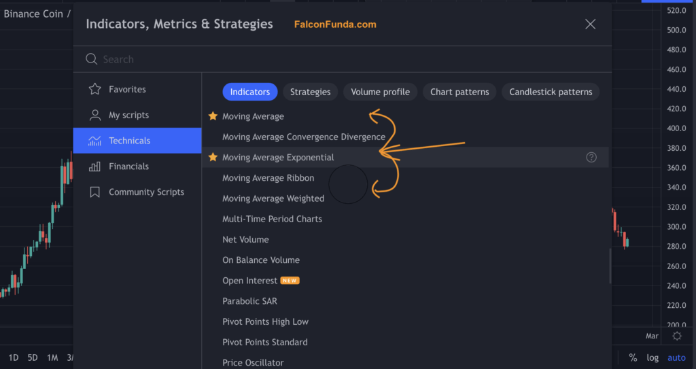Open chart settings gear icon

pos(677,336)
